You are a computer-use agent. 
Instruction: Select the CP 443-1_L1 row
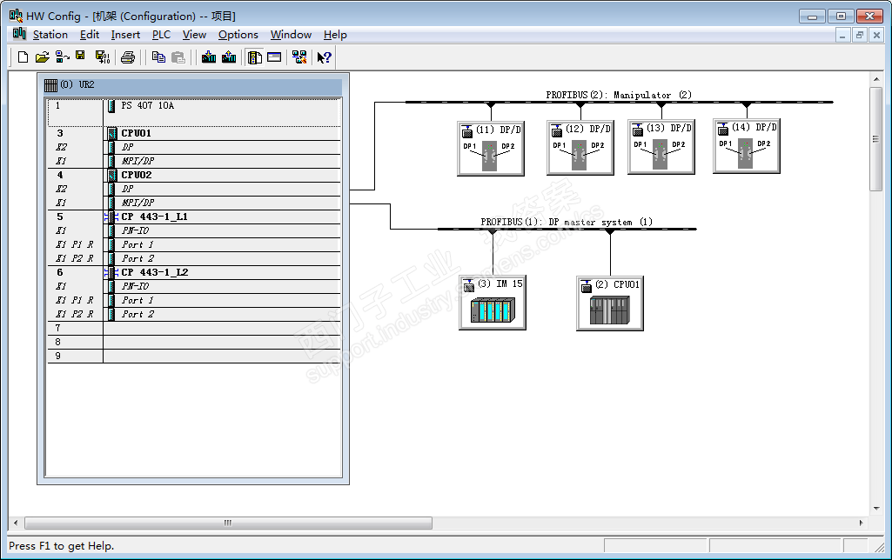coord(194,217)
